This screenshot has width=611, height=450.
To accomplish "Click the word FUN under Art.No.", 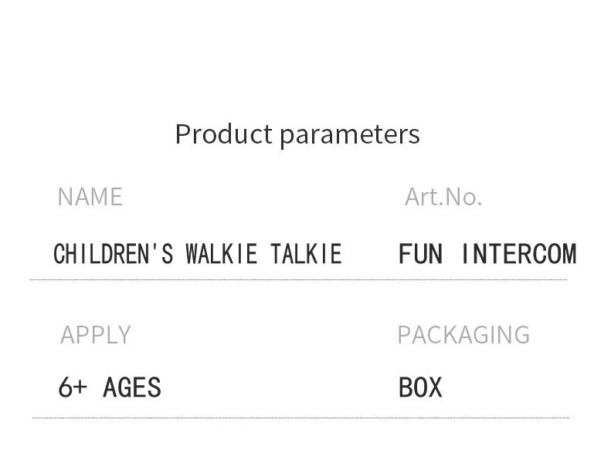I will (x=420, y=254).
